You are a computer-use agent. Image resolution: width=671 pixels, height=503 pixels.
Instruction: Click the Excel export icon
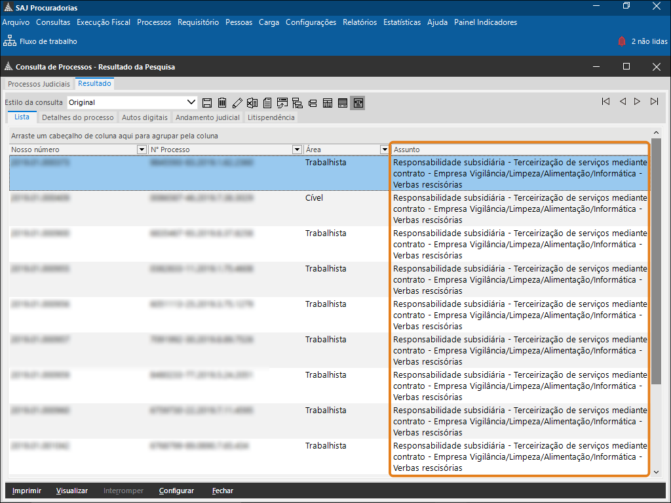(252, 103)
